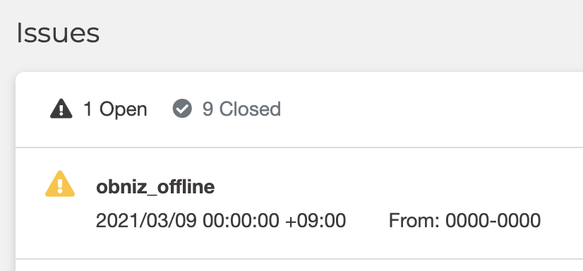
Task: Open the obniz_offline issue title
Action: click(155, 187)
